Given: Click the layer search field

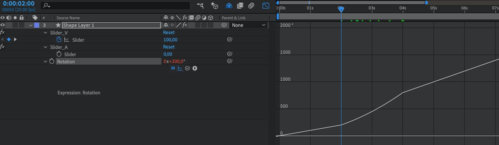Looking at the screenshot, I should (x=115, y=5).
